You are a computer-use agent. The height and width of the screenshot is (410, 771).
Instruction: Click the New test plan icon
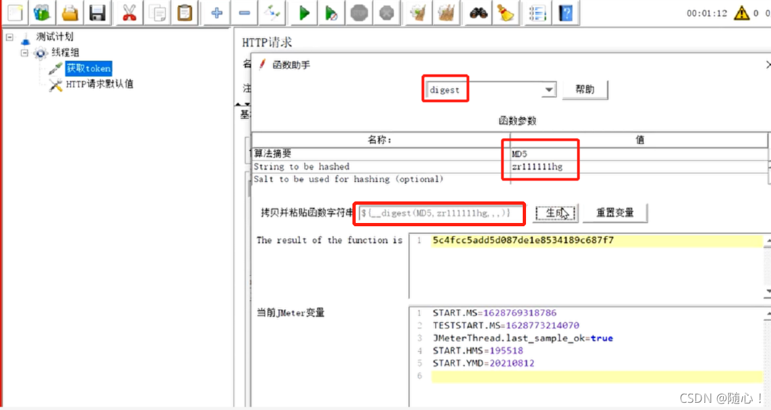click(15, 12)
